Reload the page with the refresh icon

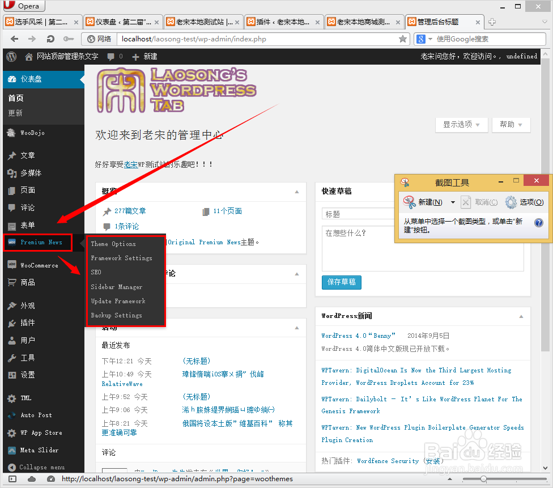50,39
